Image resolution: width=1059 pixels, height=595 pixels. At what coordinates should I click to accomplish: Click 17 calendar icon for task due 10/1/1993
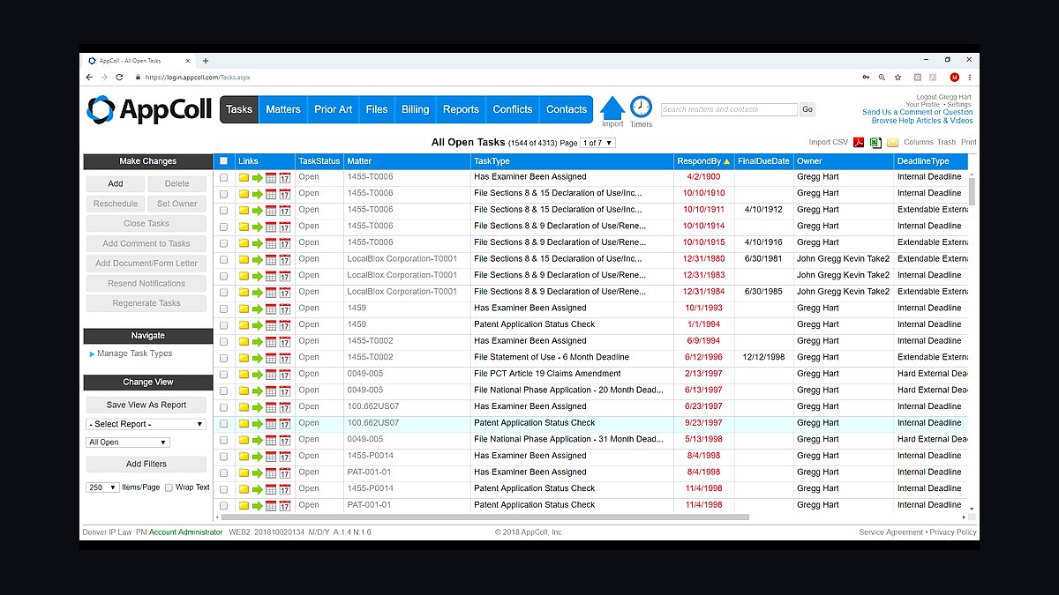pyautogui.click(x=284, y=309)
